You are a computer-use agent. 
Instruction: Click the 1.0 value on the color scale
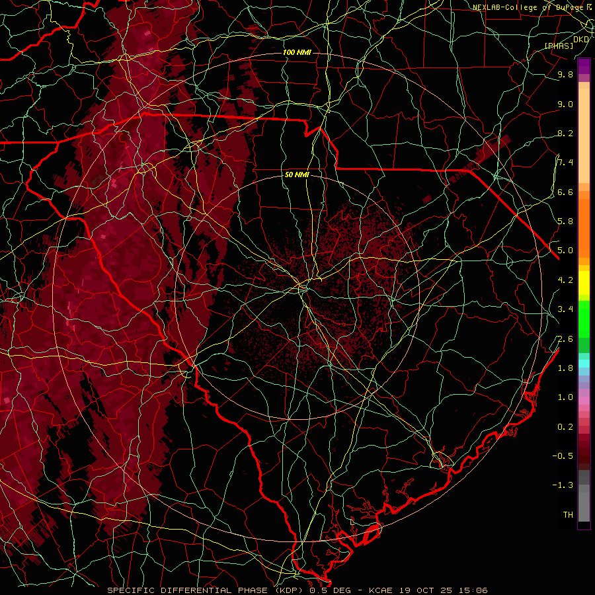(565, 397)
